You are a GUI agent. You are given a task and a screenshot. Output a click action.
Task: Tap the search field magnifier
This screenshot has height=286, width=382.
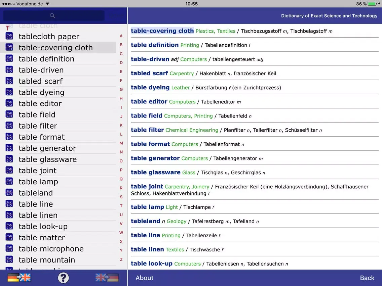[x=52, y=15]
